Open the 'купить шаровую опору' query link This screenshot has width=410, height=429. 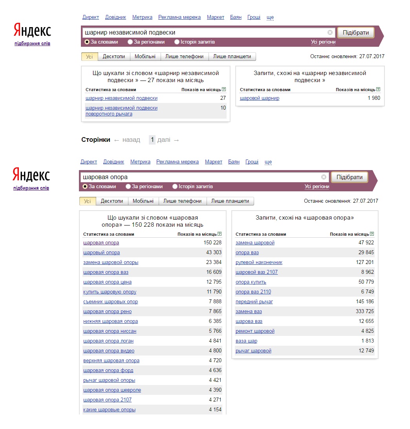[110, 292]
